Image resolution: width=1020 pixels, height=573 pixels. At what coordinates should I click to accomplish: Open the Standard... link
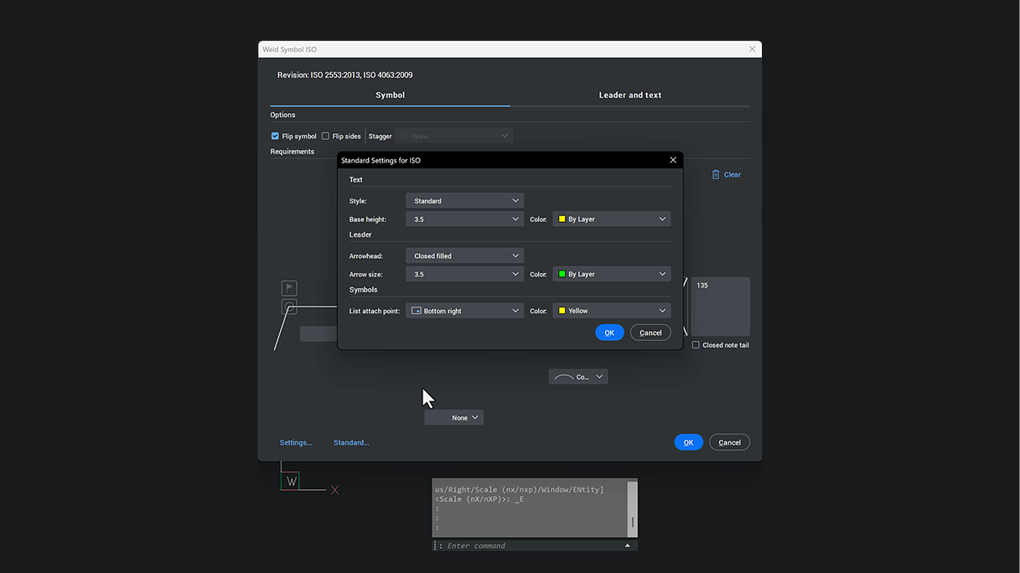pos(351,442)
